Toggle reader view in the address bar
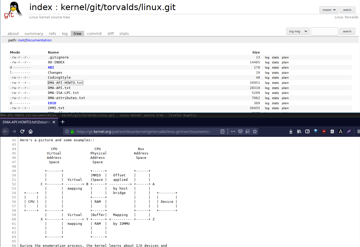The height and width of the screenshot is (247, 360). 222,131
